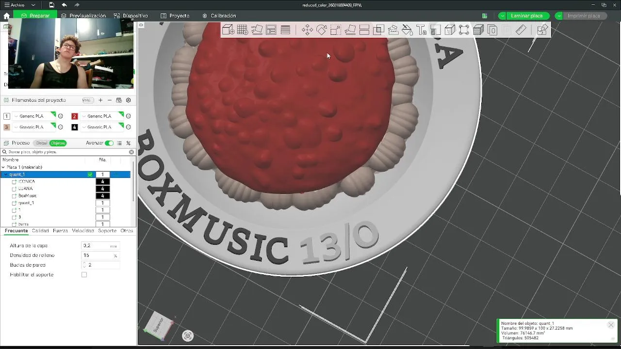Click the Redo arrow icon

(77, 5)
